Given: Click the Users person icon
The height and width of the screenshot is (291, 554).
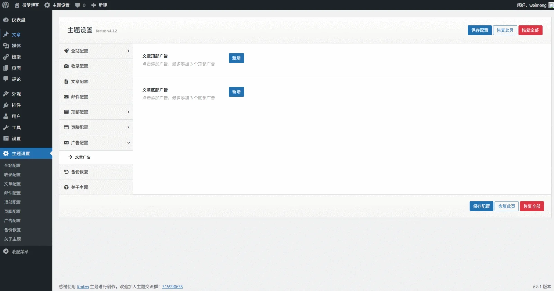Looking at the screenshot, I should pos(6,116).
